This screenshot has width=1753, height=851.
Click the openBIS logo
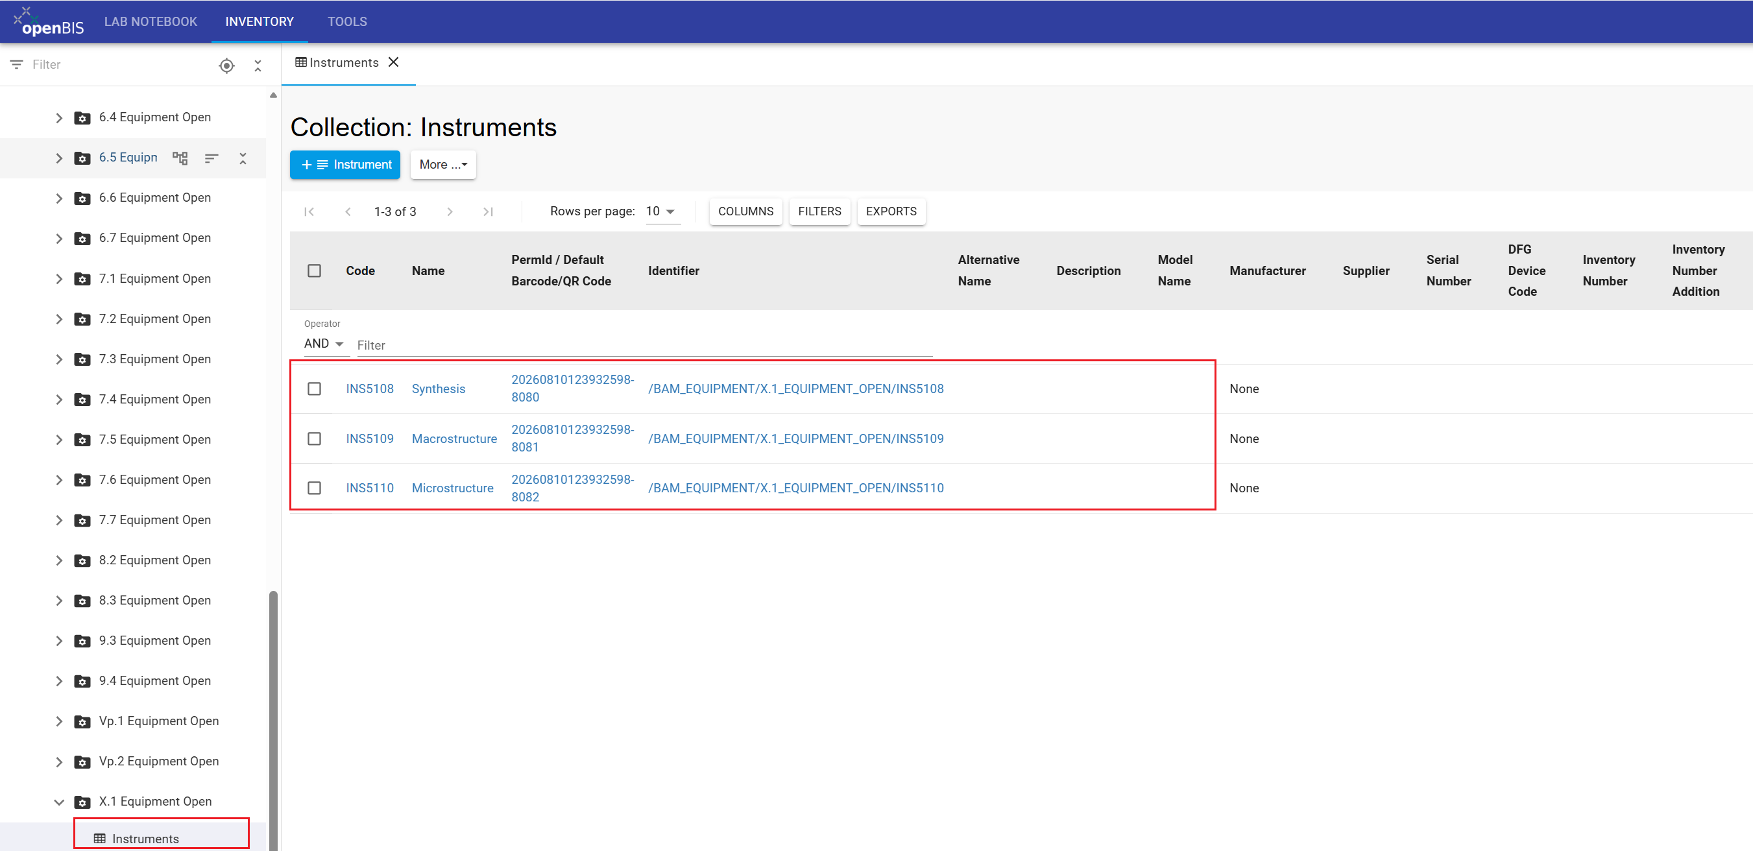(x=49, y=22)
